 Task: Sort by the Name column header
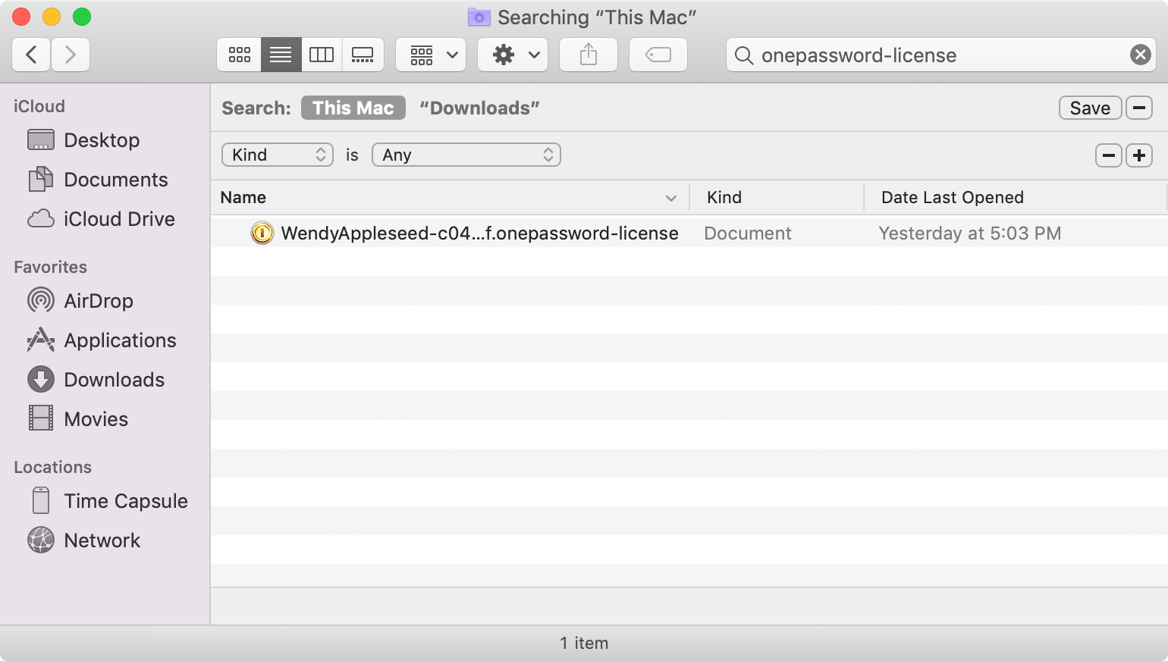coord(450,197)
